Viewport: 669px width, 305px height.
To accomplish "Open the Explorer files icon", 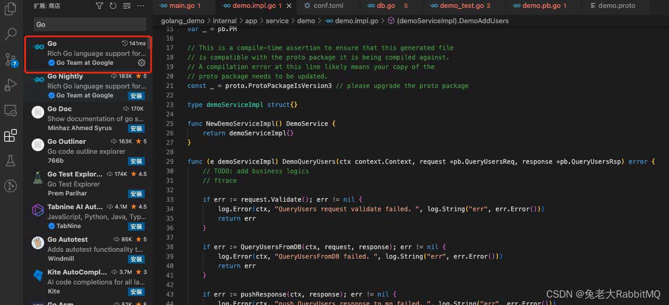I will tap(11, 9).
